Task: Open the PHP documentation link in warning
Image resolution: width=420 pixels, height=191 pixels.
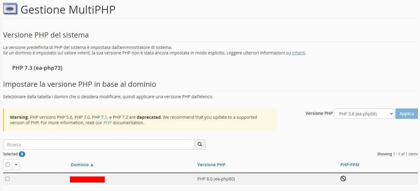Action: (107, 123)
